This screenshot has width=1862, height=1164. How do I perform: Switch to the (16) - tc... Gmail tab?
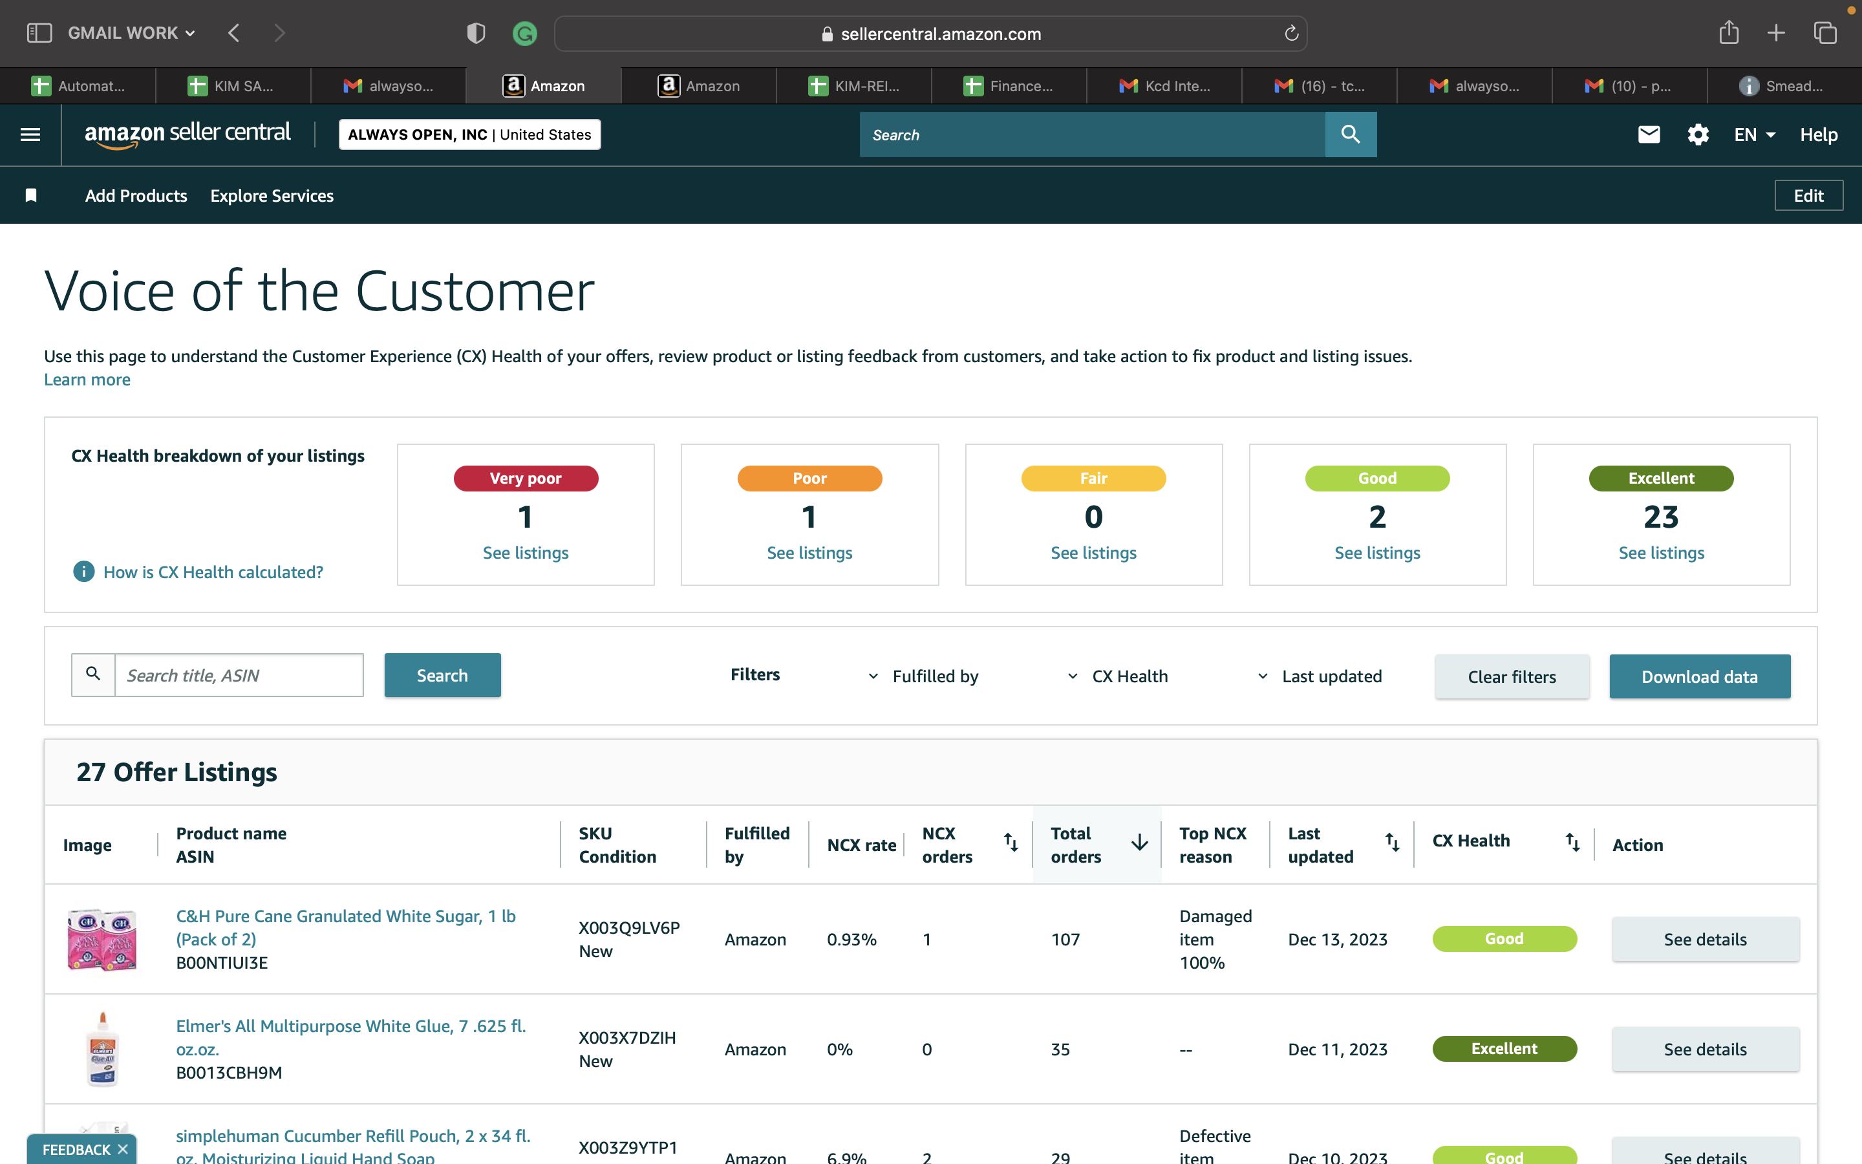(x=1319, y=85)
